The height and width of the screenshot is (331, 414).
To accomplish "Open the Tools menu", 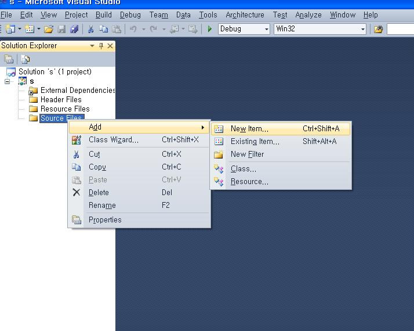I will click(x=208, y=15).
